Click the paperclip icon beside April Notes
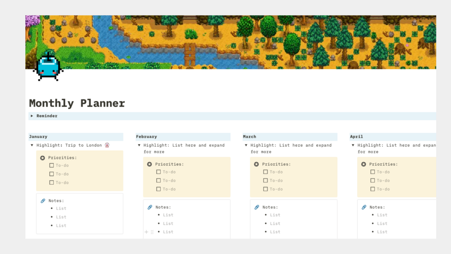The height and width of the screenshot is (254, 451). [364, 207]
